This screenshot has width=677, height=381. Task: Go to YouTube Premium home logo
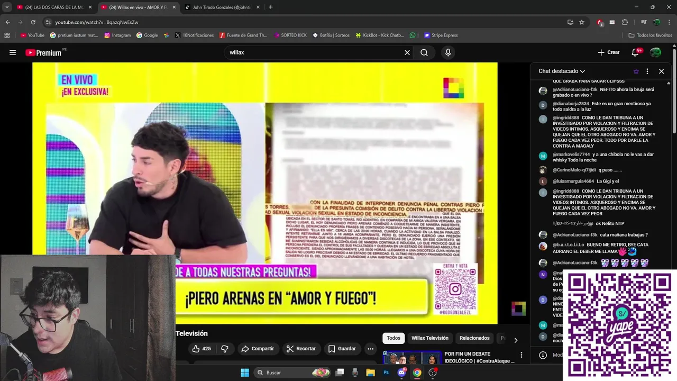43,52
